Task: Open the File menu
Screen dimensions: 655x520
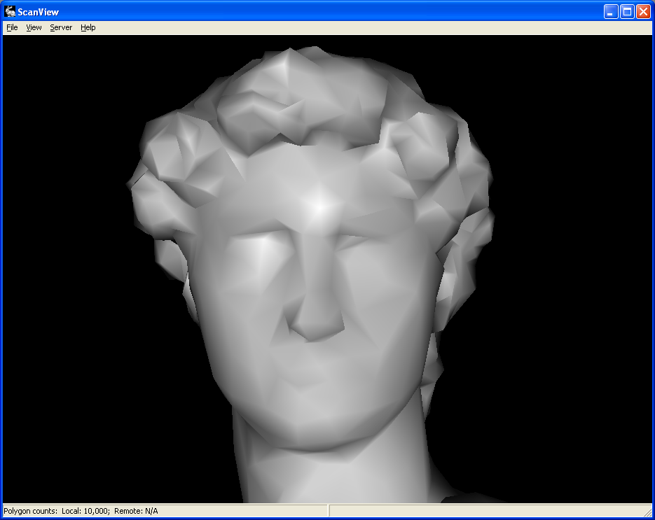Action: click(x=12, y=27)
